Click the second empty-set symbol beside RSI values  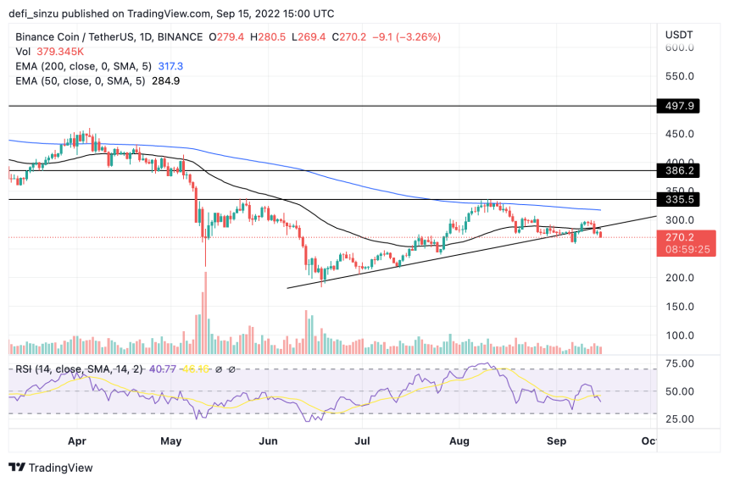(x=231, y=369)
